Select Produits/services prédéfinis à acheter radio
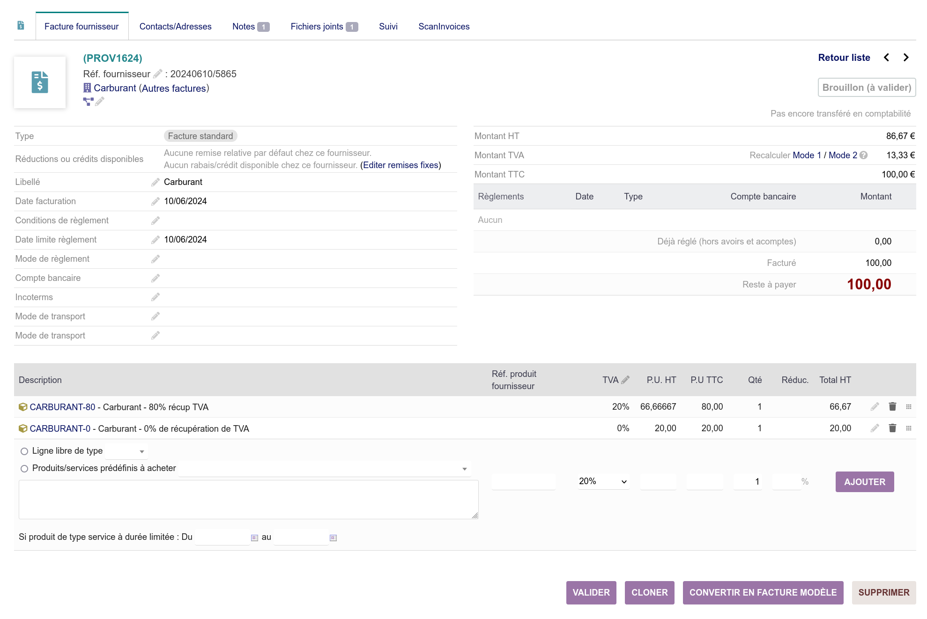Viewport: 927px width, 619px height. pyautogui.click(x=24, y=469)
